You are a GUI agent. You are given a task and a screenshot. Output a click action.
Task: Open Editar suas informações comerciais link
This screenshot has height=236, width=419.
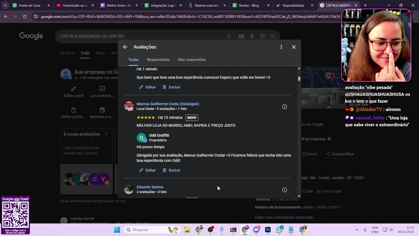click(284, 217)
